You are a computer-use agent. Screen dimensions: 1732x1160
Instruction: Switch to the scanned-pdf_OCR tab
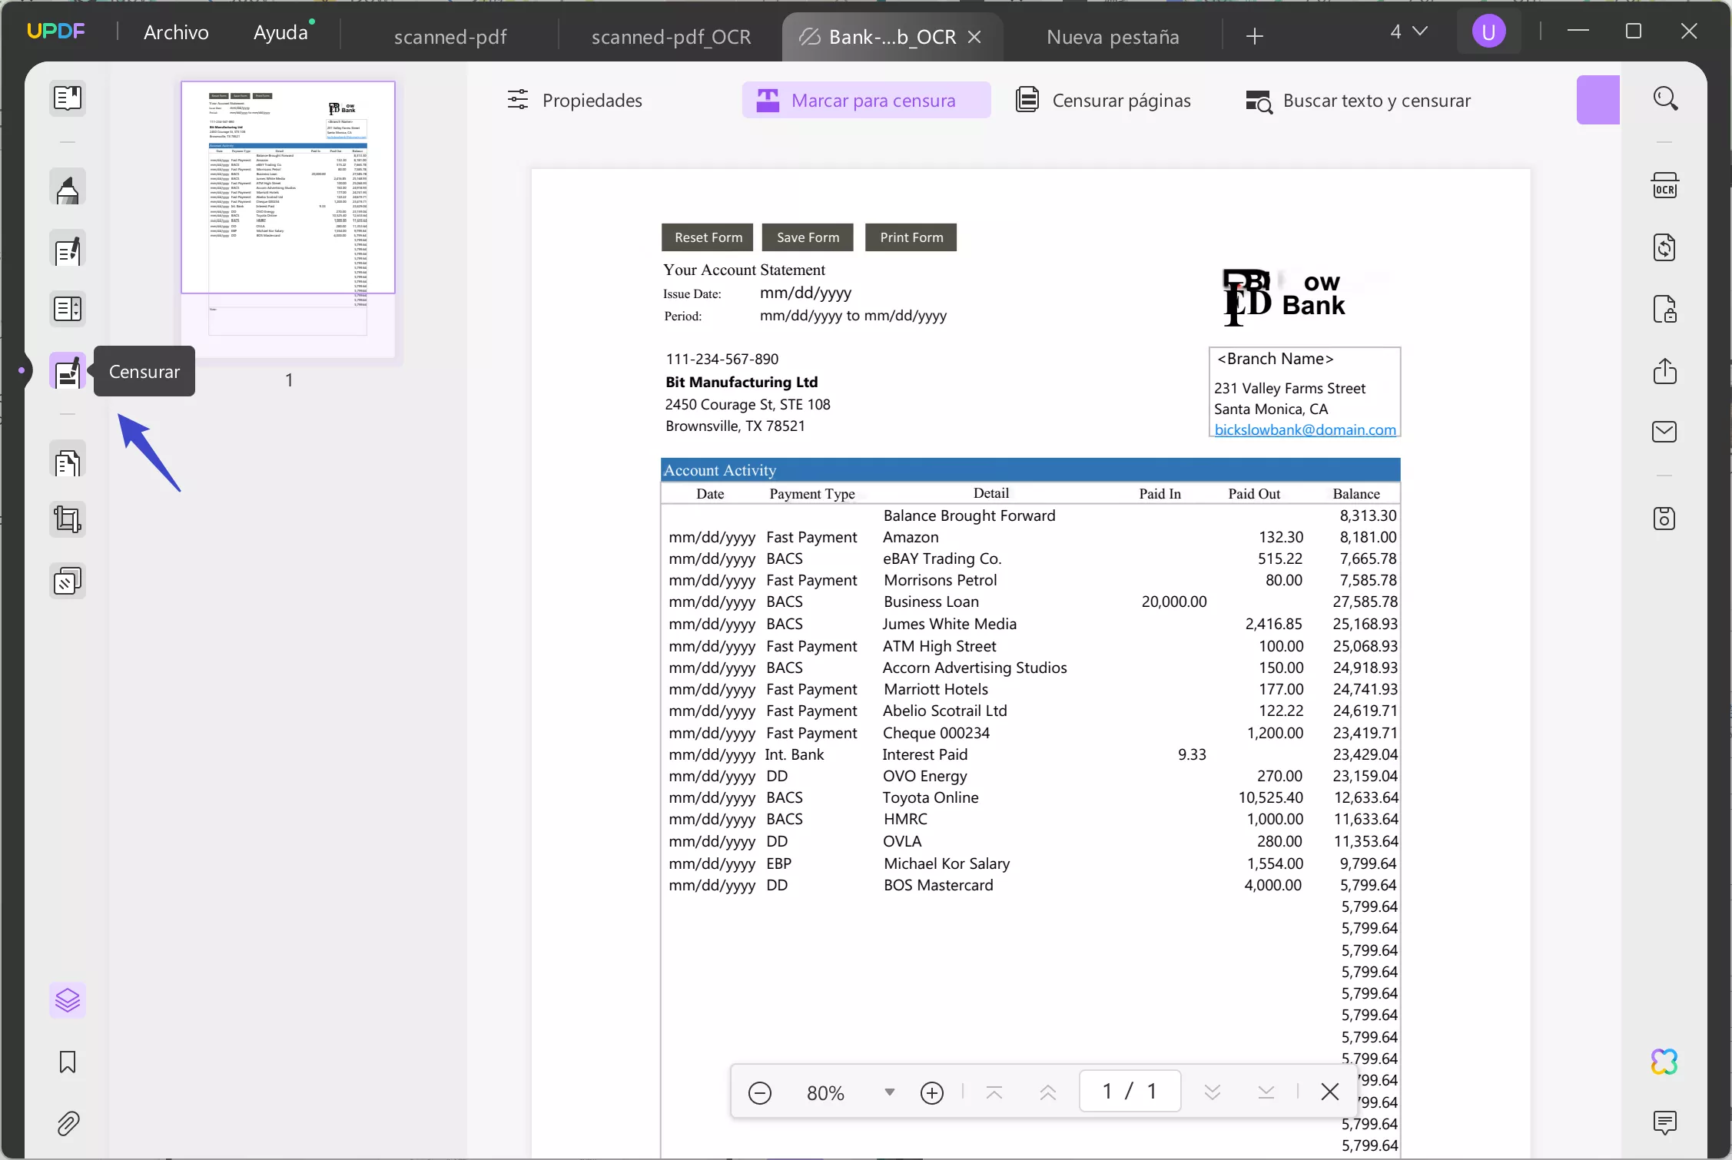click(671, 37)
